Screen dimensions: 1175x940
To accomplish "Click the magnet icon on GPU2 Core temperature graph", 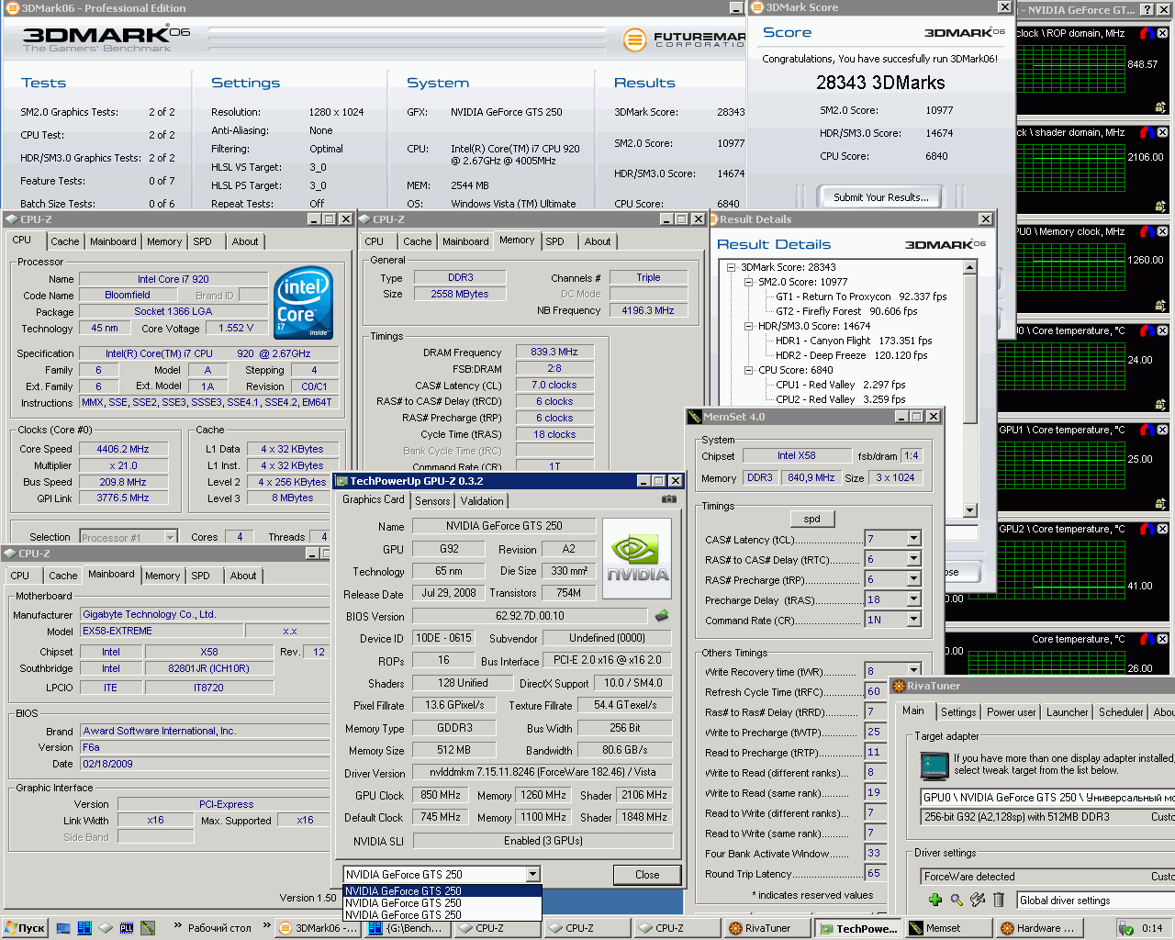I will [1147, 529].
